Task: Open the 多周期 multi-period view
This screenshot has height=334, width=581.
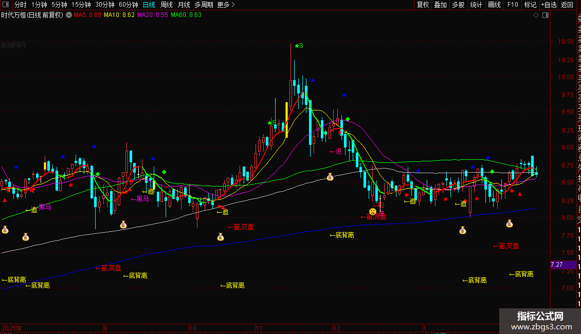Action: click(x=204, y=5)
